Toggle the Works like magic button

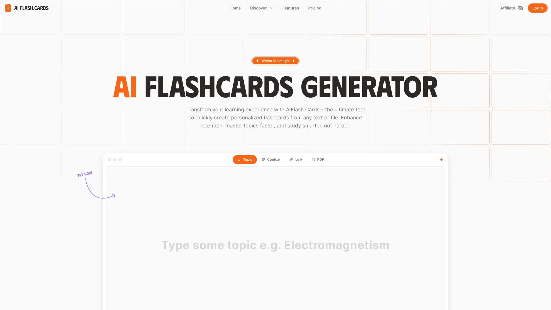[x=275, y=61]
